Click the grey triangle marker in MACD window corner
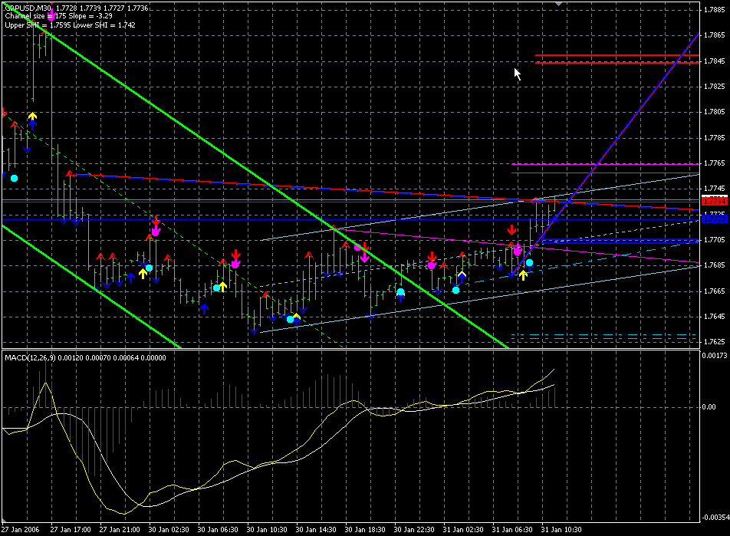Screen dimensions: 730x536 pyautogui.click(x=4, y=520)
